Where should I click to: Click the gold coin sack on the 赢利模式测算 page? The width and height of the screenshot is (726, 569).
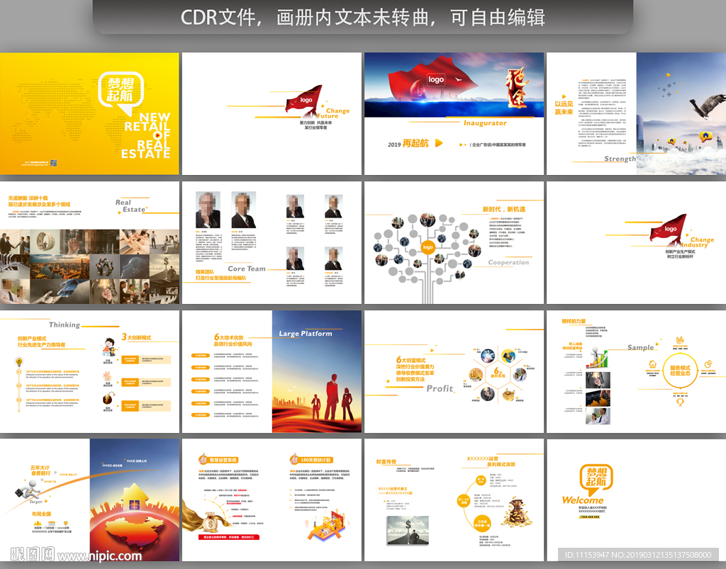tap(516, 512)
